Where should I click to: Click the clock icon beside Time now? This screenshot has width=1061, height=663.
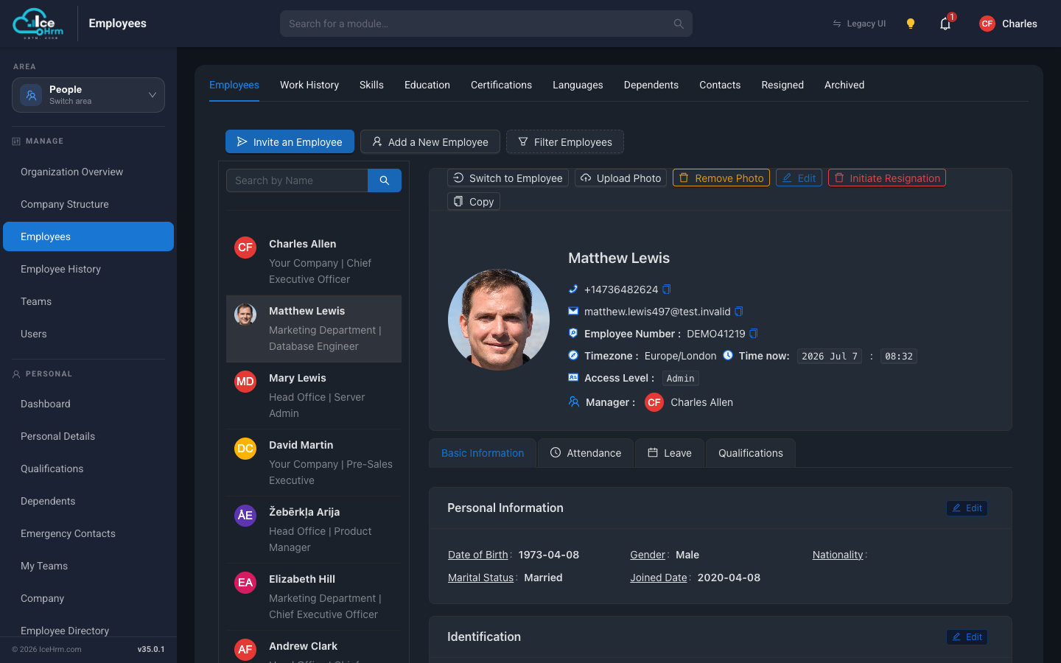pyautogui.click(x=728, y=356)
